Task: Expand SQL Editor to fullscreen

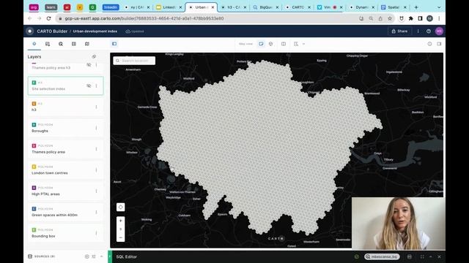Action: click(x=422, y=256)
